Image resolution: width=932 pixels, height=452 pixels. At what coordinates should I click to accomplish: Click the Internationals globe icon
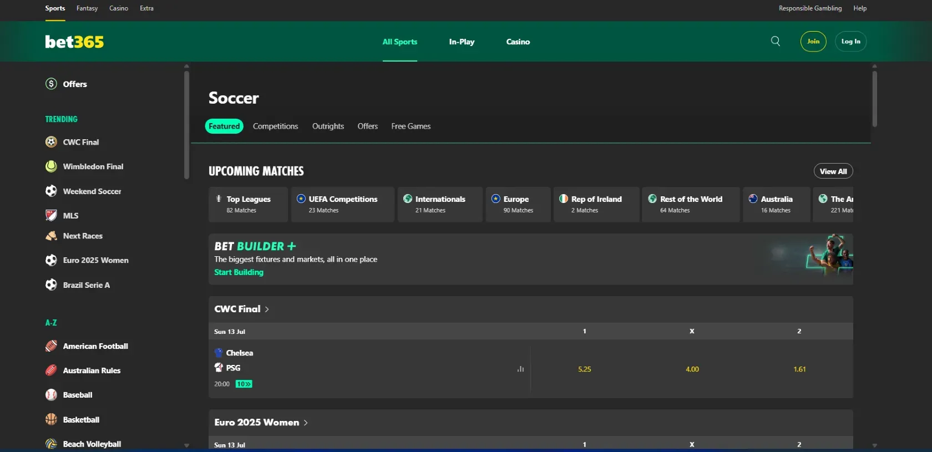[408, 199]
